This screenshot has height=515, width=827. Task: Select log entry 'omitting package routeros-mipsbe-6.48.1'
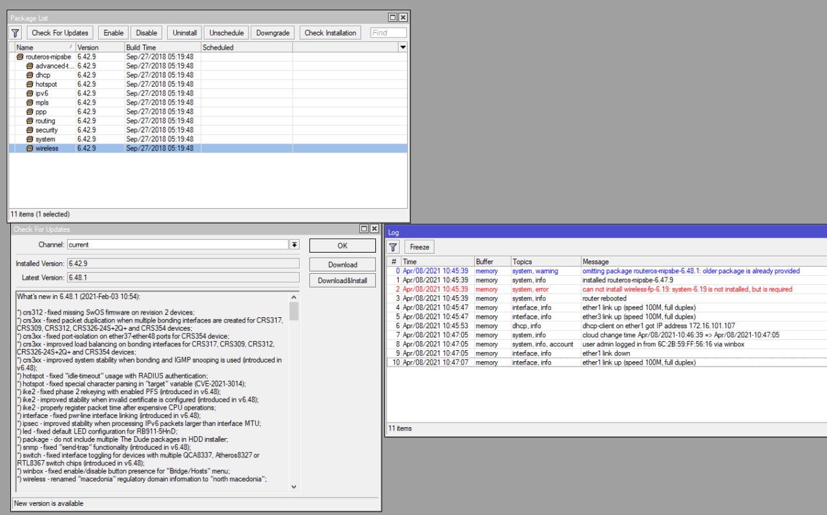pos(607,271)
